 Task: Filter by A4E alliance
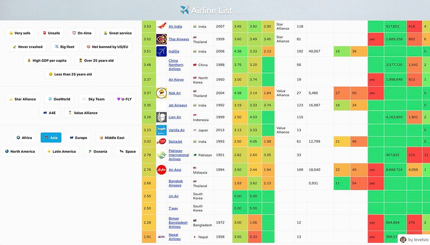49,112
